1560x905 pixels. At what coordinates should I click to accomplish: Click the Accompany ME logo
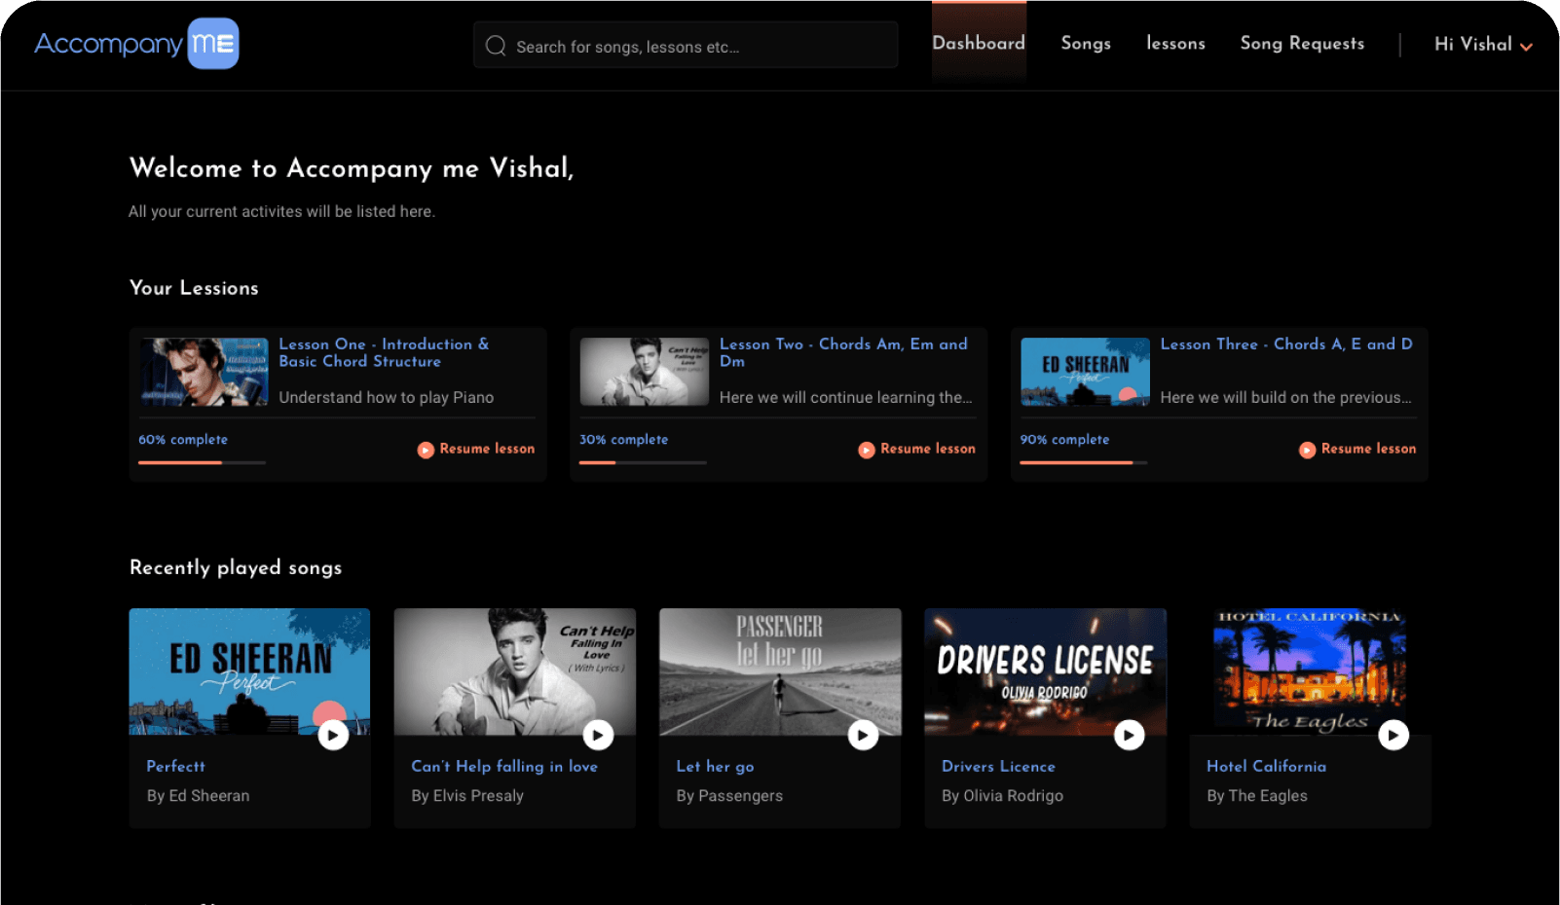click(136, 44)
